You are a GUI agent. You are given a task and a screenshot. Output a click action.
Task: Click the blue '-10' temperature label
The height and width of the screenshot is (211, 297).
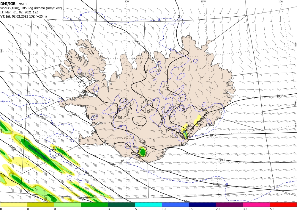(184, 131)
